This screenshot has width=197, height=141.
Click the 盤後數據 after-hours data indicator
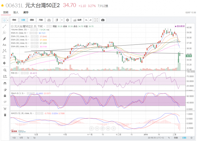click(x=180, y=26)
